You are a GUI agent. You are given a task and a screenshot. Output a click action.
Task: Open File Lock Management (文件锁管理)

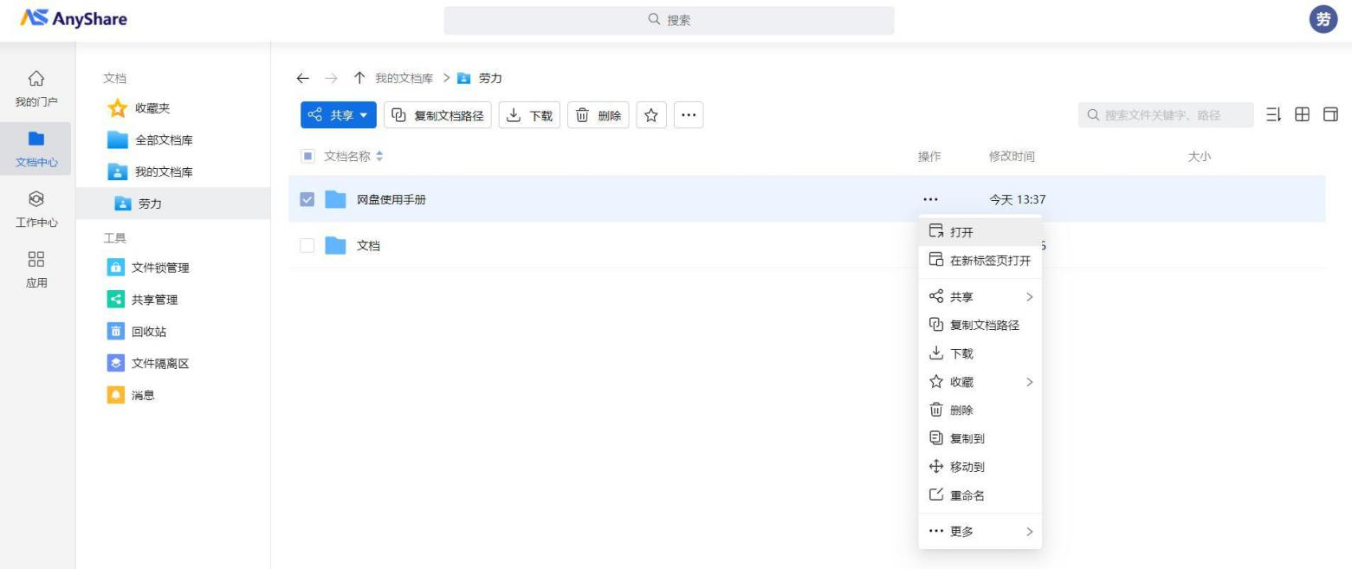tap(159, 268)
